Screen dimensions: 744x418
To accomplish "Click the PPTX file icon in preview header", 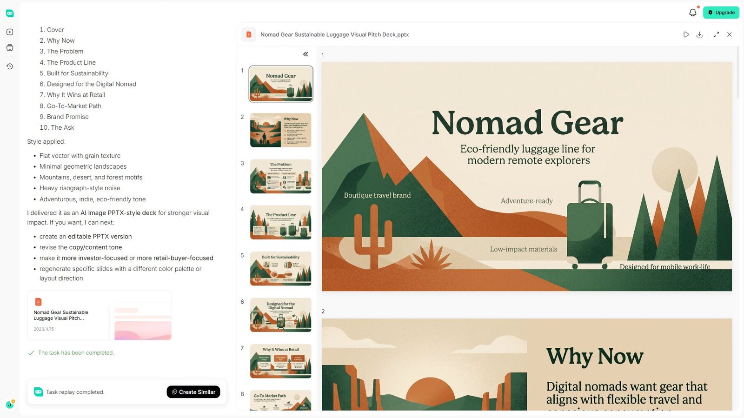I will coord(249,34).
